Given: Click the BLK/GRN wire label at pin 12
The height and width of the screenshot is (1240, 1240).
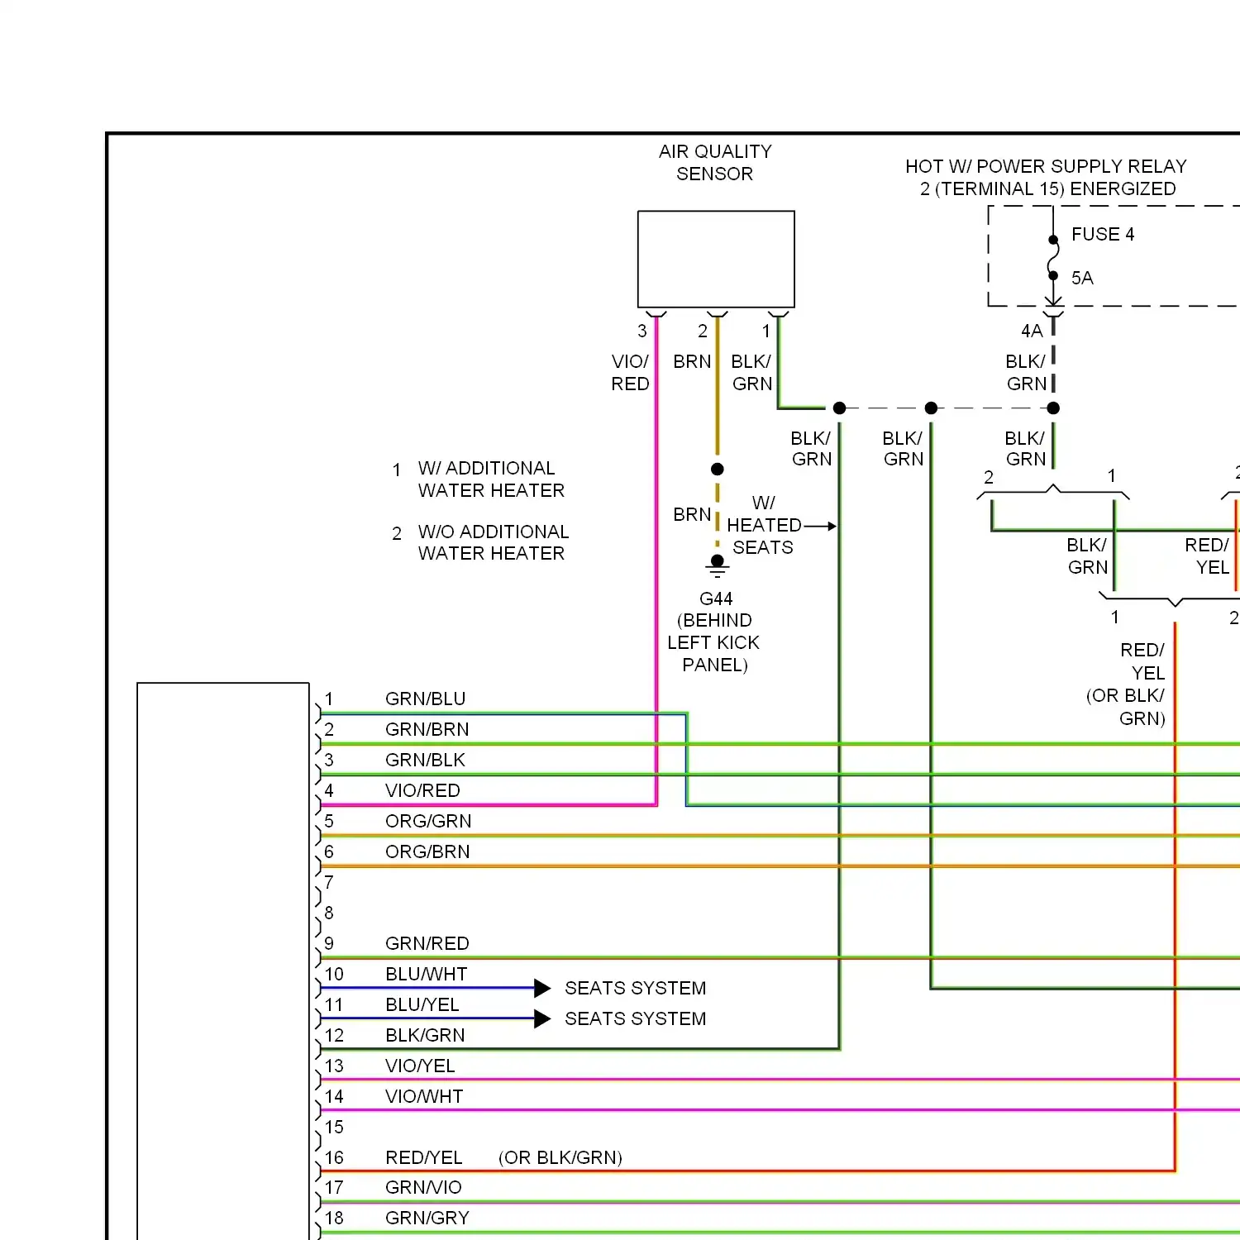Looking at the screenshot, I should 425,1036.
